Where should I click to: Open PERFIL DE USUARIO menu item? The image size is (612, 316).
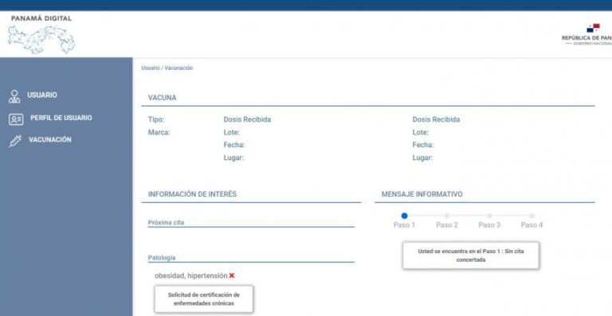pyautogui.click(x=61, y=118)
